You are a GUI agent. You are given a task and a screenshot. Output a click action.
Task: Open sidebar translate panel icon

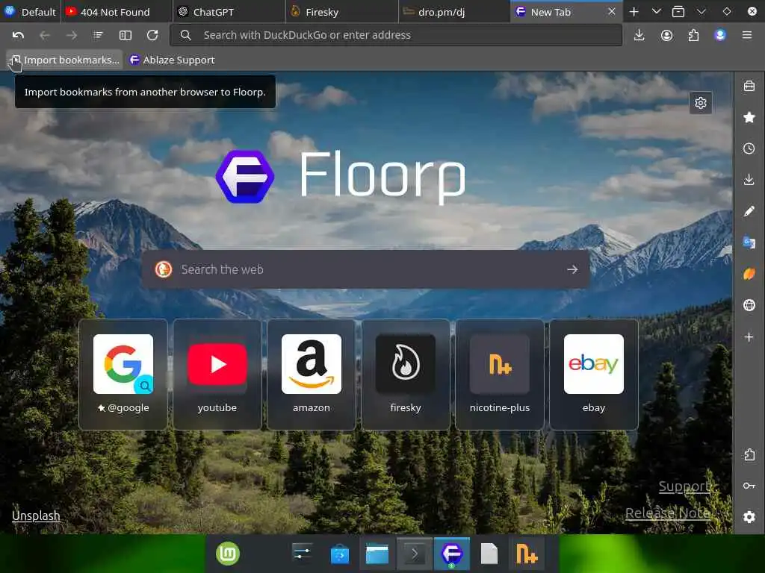[x=749, y=242]
